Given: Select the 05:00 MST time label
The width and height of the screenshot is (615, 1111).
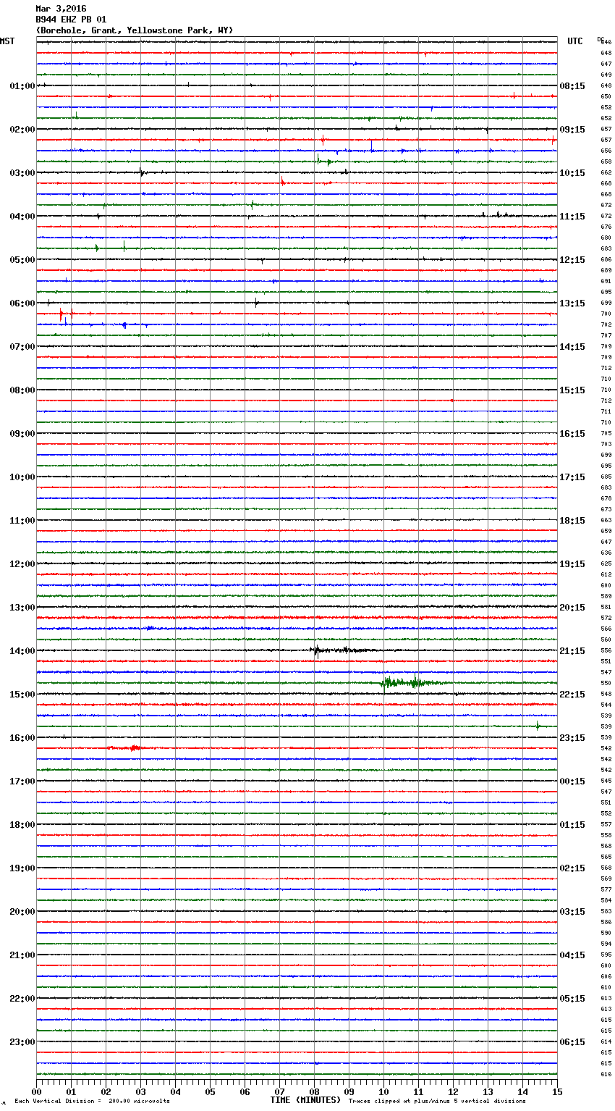Looking at the screenshot, I should click(x=22, y=260).
